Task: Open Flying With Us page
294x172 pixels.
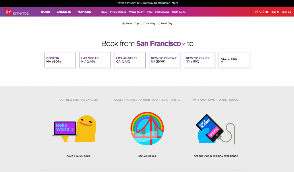Action: click(118, 12)
